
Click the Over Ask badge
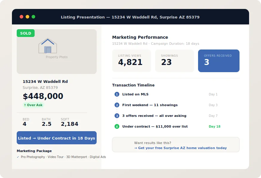[x=33, y=105]
